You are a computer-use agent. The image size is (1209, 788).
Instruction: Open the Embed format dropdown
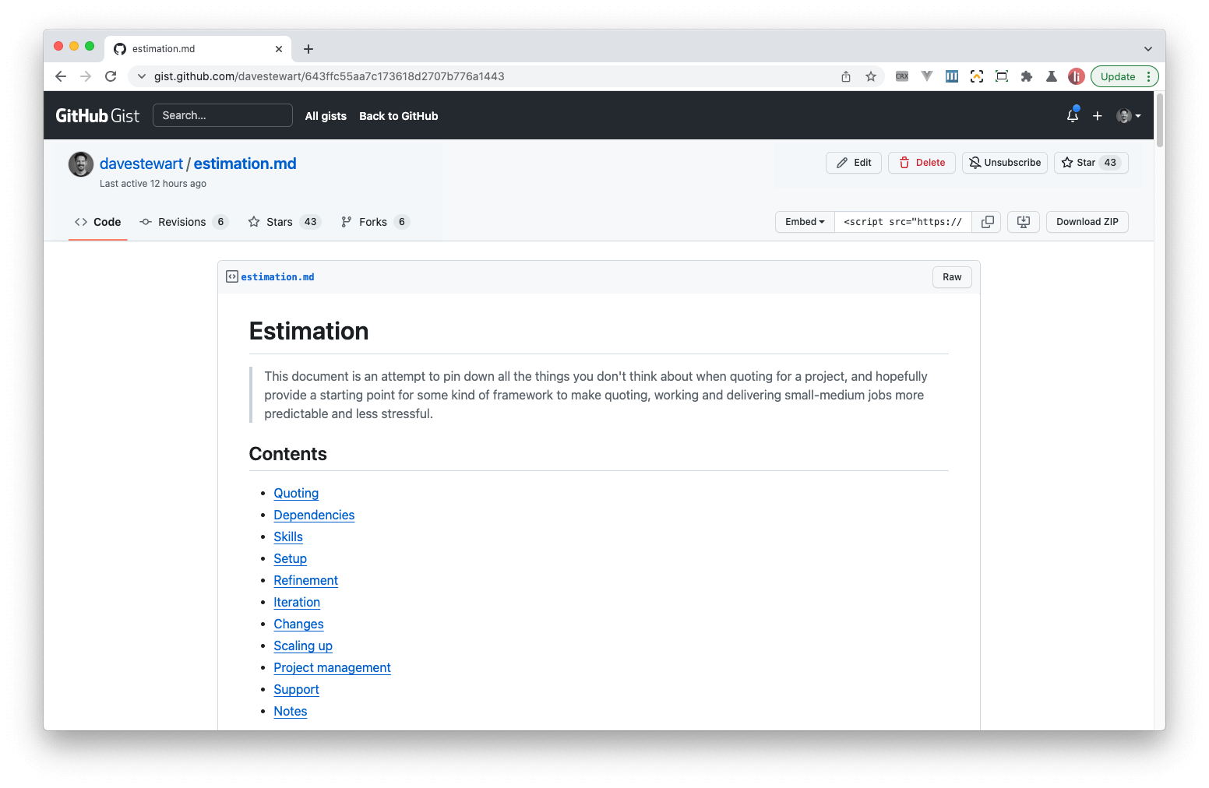(x=804, y=222)
